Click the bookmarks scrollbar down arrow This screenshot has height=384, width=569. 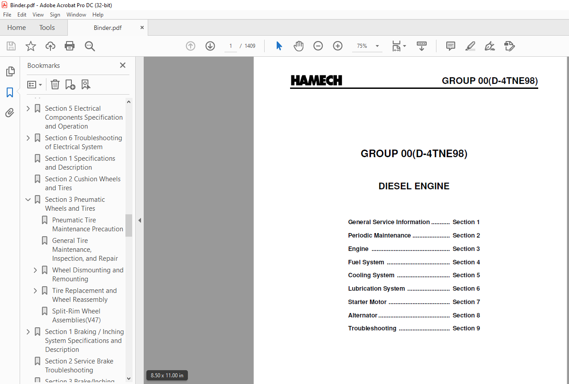129,379
